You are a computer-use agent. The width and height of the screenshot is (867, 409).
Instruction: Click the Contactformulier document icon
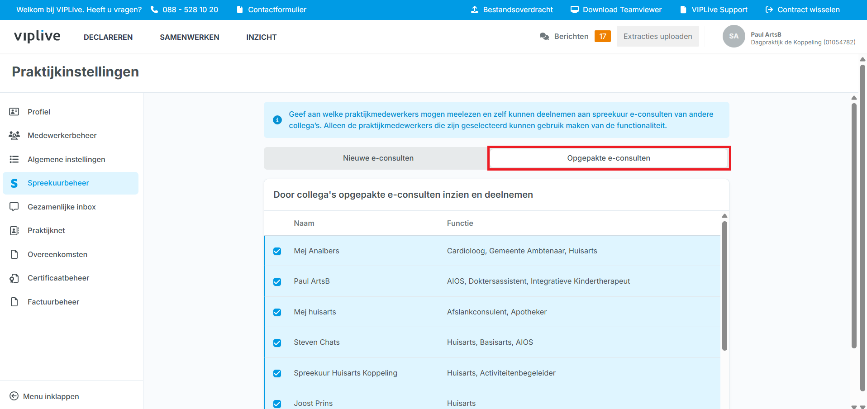[x=240, y=10]
